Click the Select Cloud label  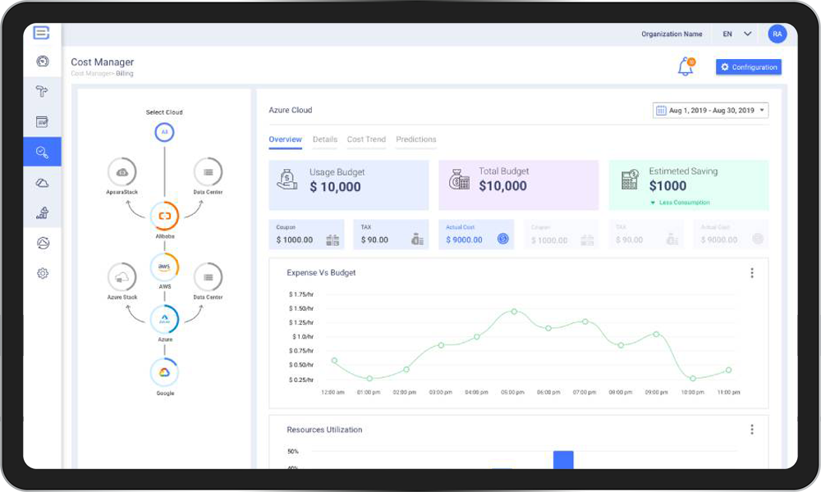pyautogui.click(x=164, y=112)
